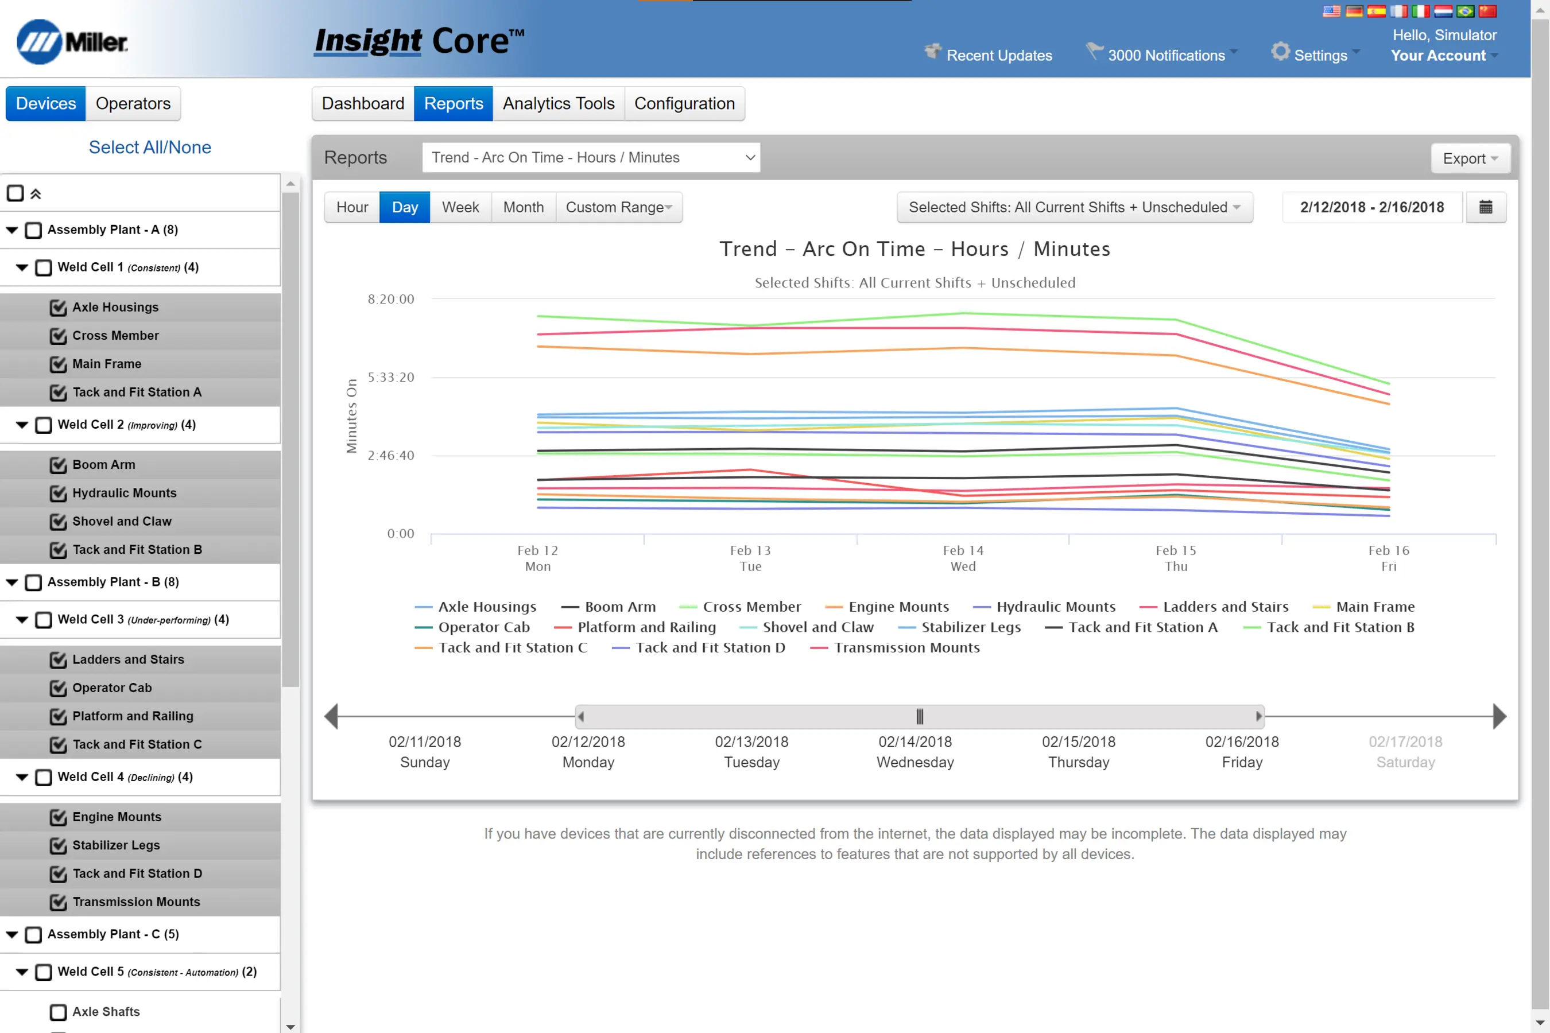Select the French flag language icon
The width and height of the screenshot is (1550, 1033).
point(1398,11)
